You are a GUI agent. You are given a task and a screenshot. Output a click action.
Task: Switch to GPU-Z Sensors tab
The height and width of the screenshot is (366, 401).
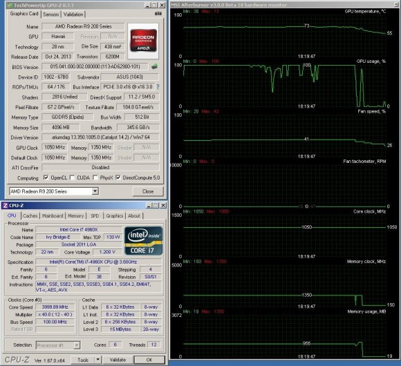click(x=51, y=15)
